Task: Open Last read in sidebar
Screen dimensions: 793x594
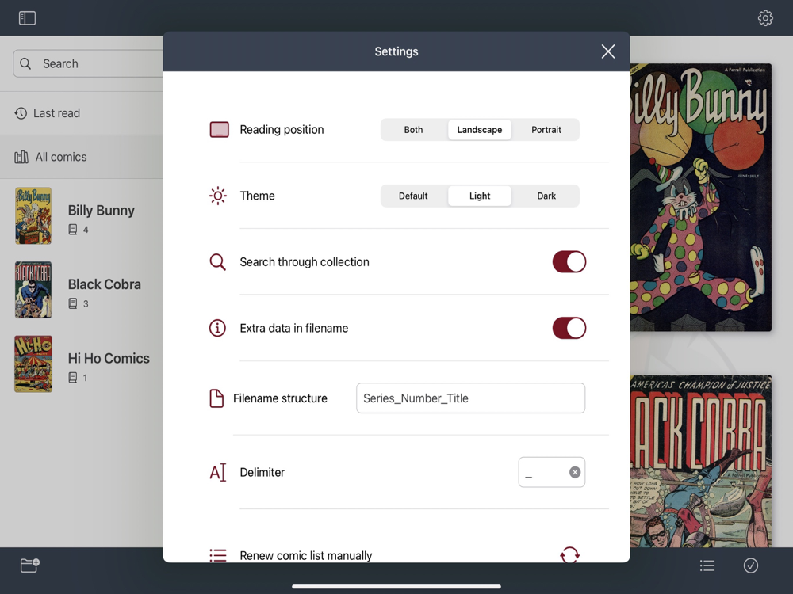Action: (x=82, y=113)
